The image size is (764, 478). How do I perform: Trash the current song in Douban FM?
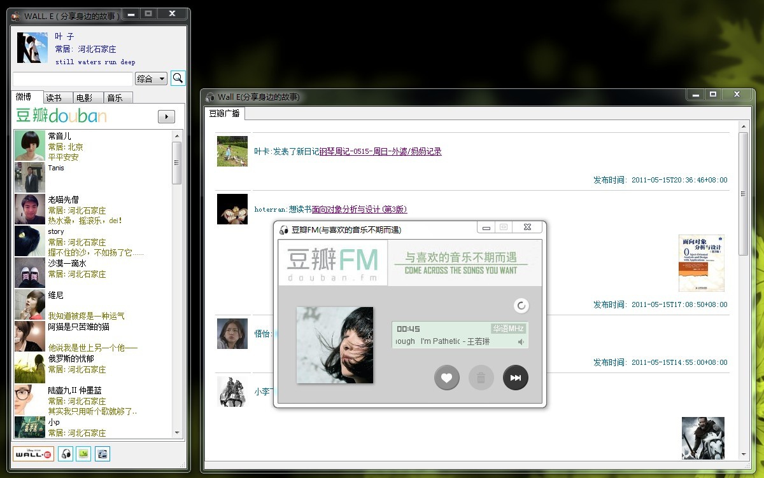click(481, 378)
